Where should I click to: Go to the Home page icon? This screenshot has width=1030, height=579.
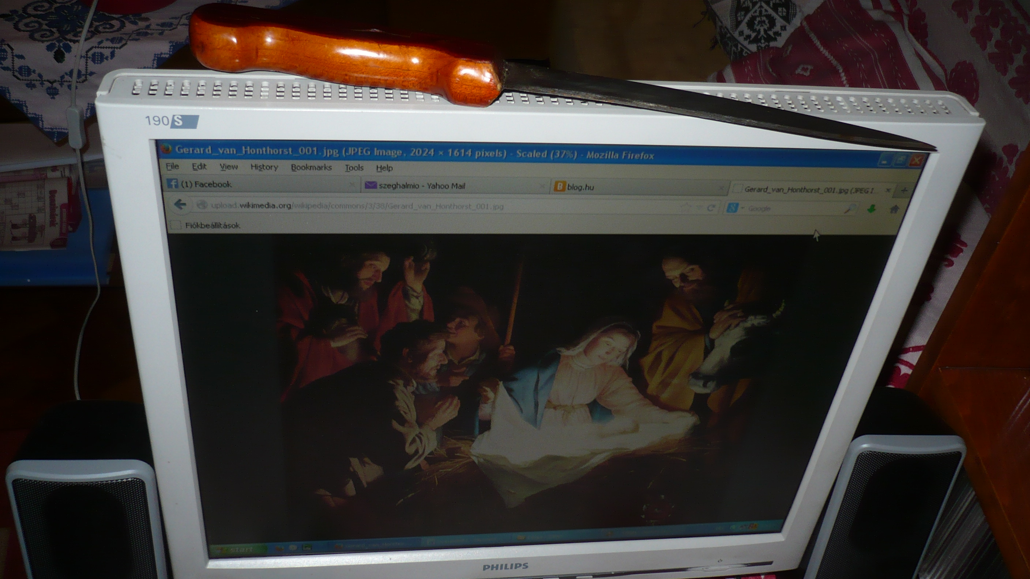tap(894, 209)
